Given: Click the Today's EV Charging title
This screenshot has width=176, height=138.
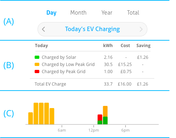Looking at the screenshot, I should click(x=92, y=29).
